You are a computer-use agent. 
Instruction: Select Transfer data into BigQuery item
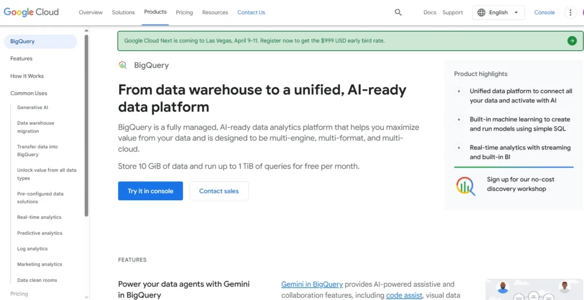pyautogui.click(x=37, y=151)
